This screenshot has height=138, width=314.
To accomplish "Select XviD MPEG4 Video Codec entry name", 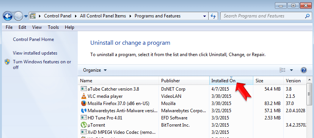I will coord(122,132).
